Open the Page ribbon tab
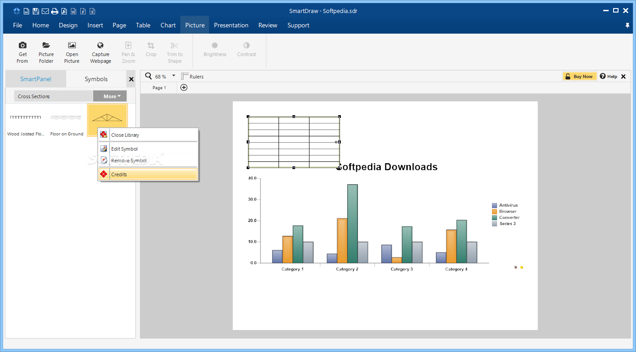Image resolution: width=636 pixels, height=352 pixels. (119, 25)
